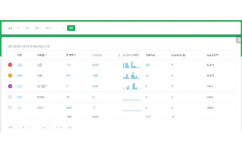
Task: Open the first dropdown in filter bar
Action: 14,28
